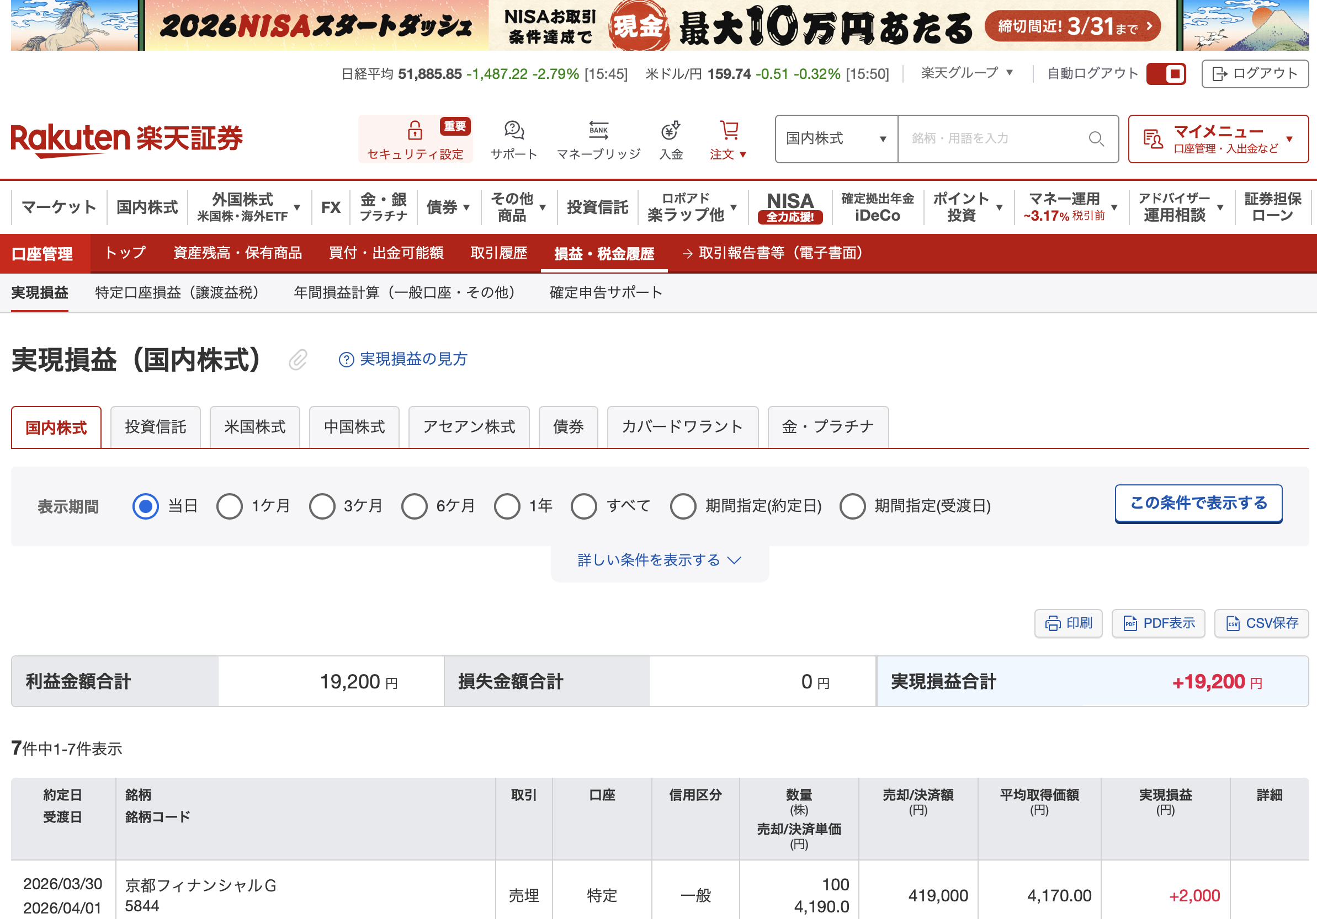Click the paperclip icon beside page title

click(298, 360)
